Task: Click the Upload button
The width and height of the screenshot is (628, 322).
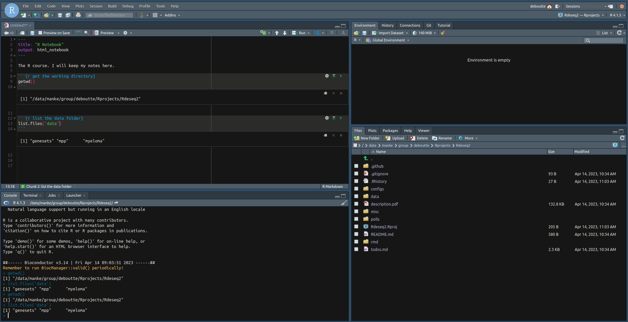Action: [395, 138]
